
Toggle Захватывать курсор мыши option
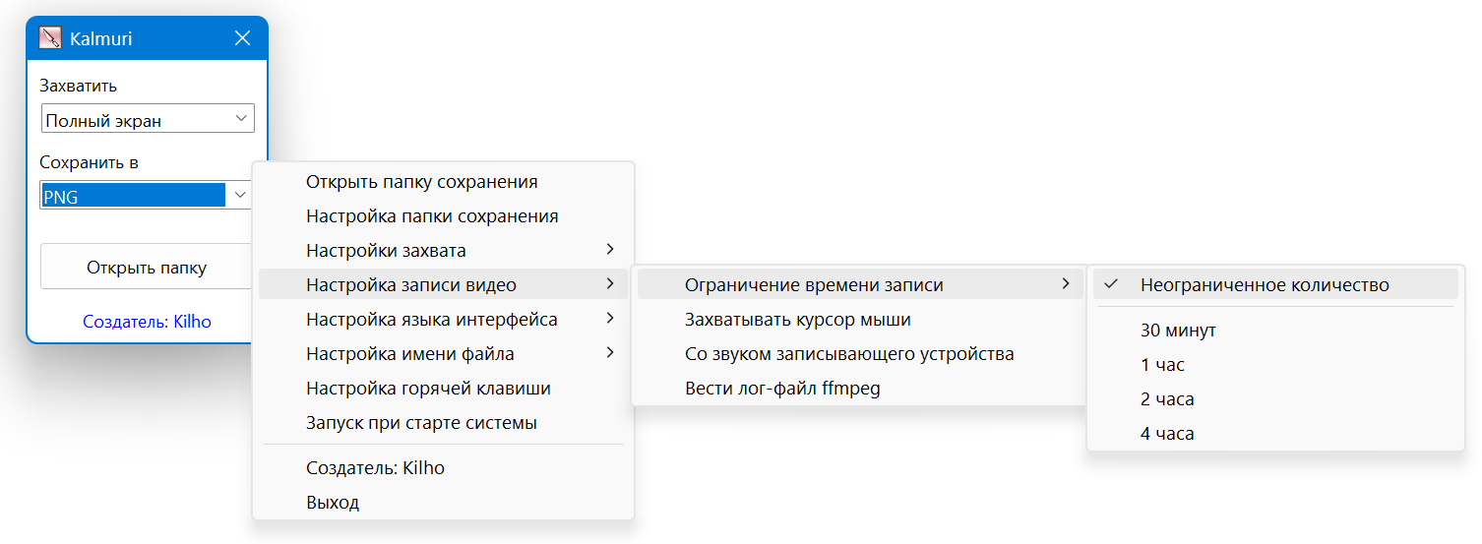coord(797,320)
